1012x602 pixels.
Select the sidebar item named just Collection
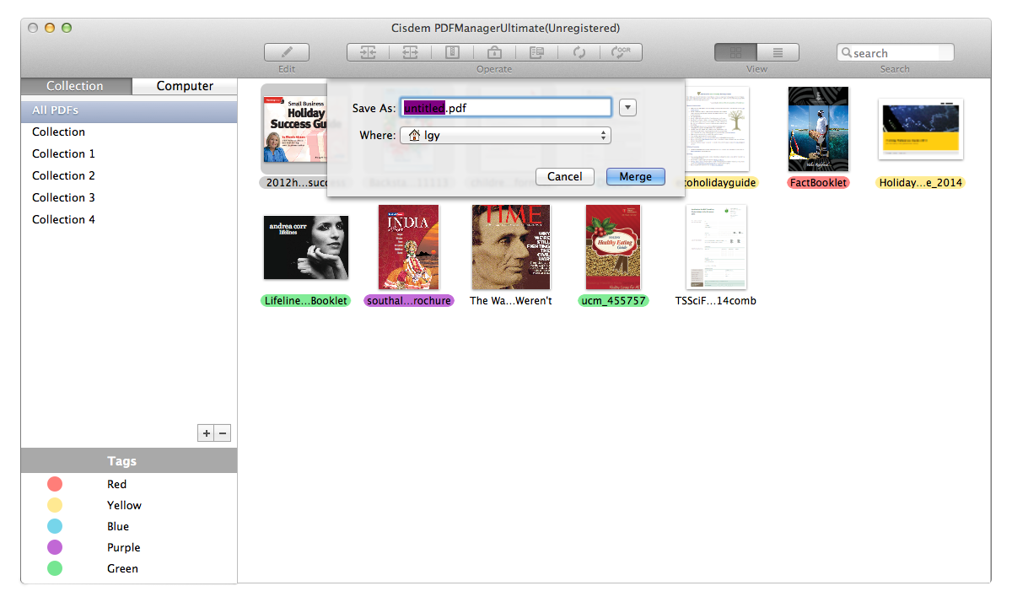pos(129,132)
